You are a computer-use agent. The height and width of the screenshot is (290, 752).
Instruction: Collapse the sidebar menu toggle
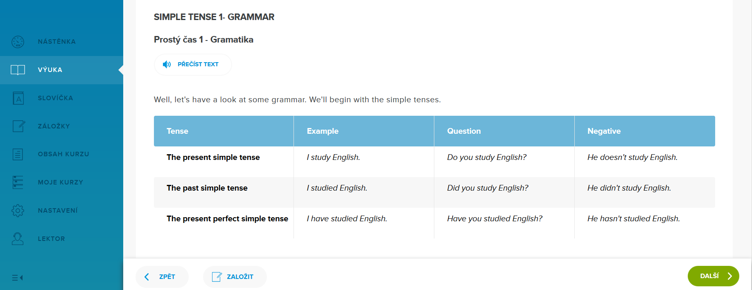(x=17, y=278)
